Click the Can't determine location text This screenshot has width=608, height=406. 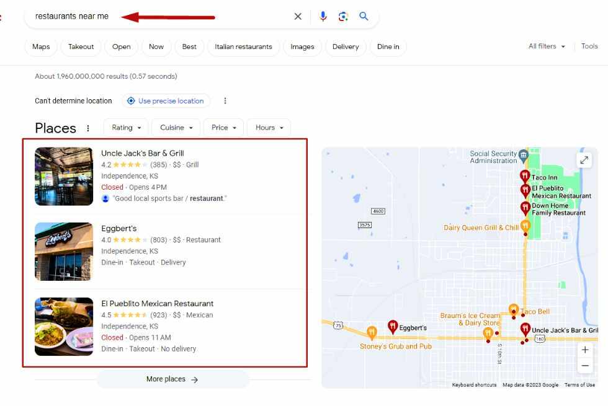(73, 100)
